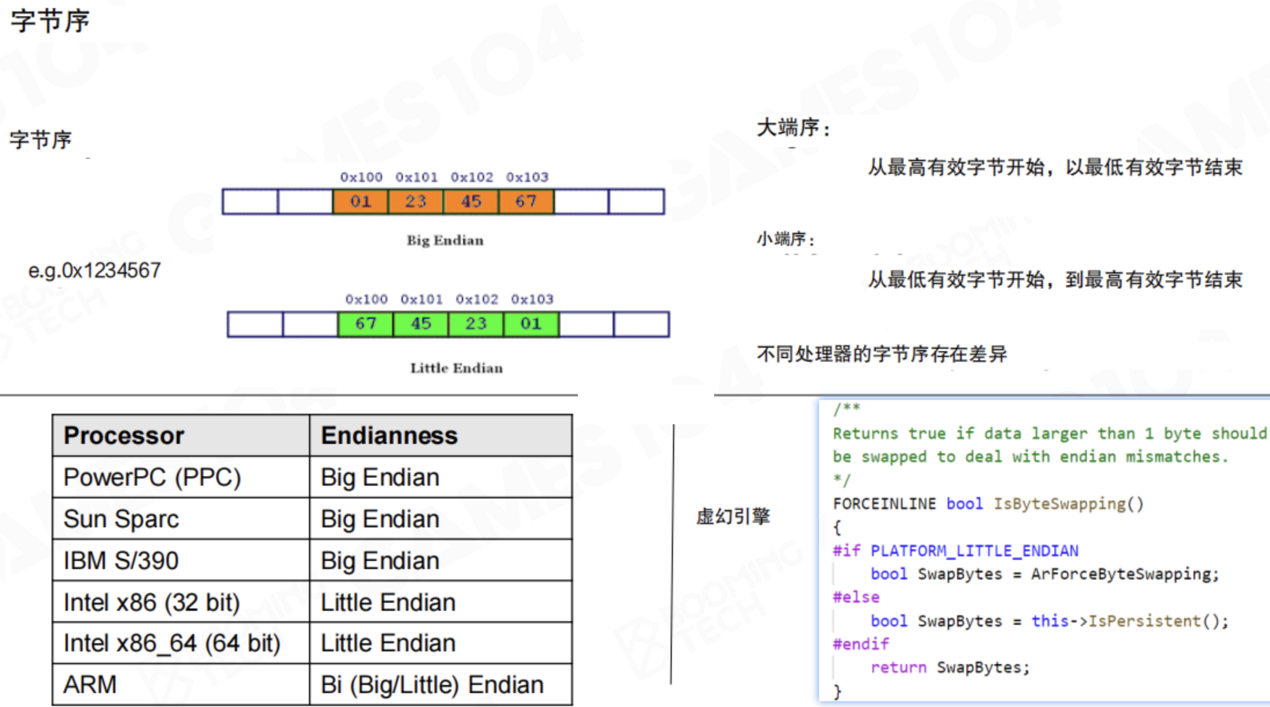This screenshot has height=707, width=1270.
Task: Click the Big Endian diagram caption
Action: 445,240
